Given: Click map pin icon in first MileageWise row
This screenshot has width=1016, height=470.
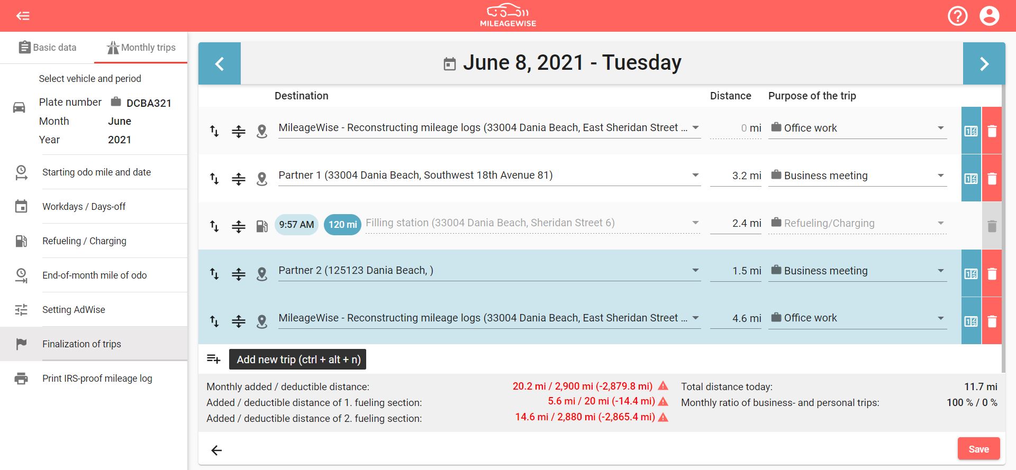Looking at the screenshot, I should (262, 131).
